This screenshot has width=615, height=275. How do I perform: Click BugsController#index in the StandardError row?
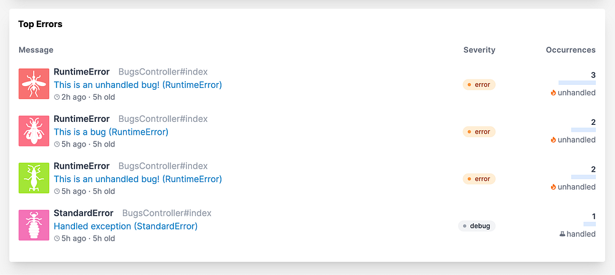coord(167,213)
